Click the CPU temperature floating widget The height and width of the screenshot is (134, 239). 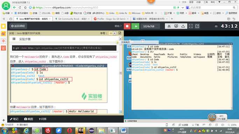217,117
